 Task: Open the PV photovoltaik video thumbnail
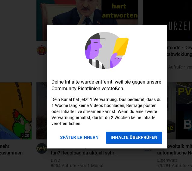pos(179,111)
